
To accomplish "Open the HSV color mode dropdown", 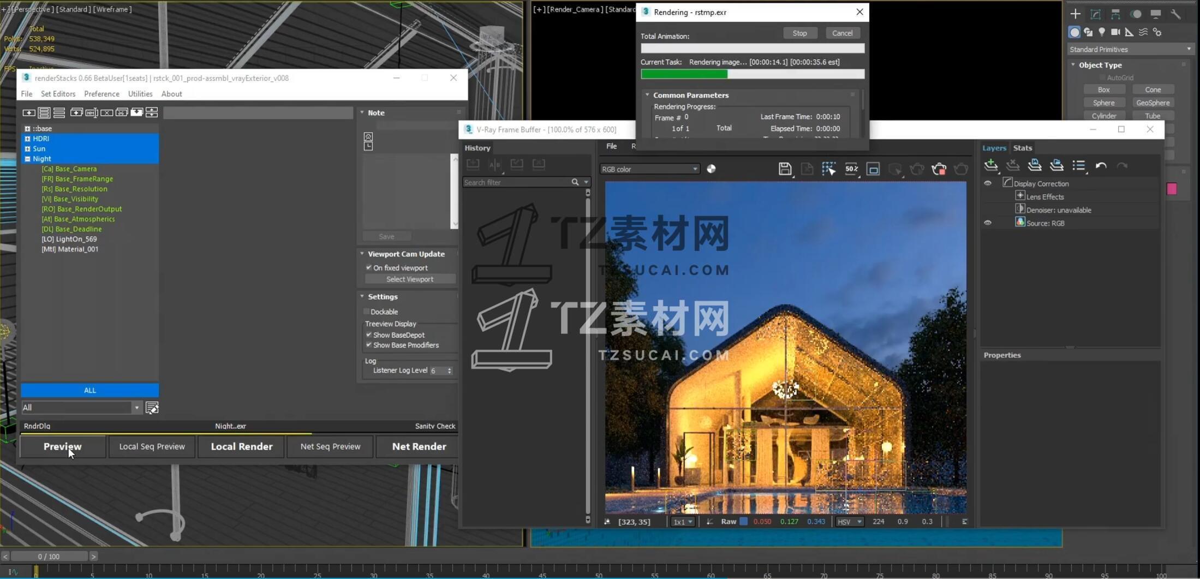I will [x=850, y=522].
